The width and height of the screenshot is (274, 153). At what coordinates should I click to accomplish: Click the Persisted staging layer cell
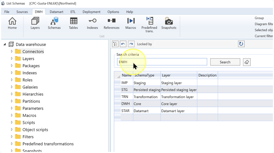tap(179, 90)
